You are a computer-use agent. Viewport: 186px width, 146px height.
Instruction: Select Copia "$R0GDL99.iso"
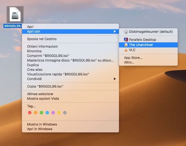70,86
